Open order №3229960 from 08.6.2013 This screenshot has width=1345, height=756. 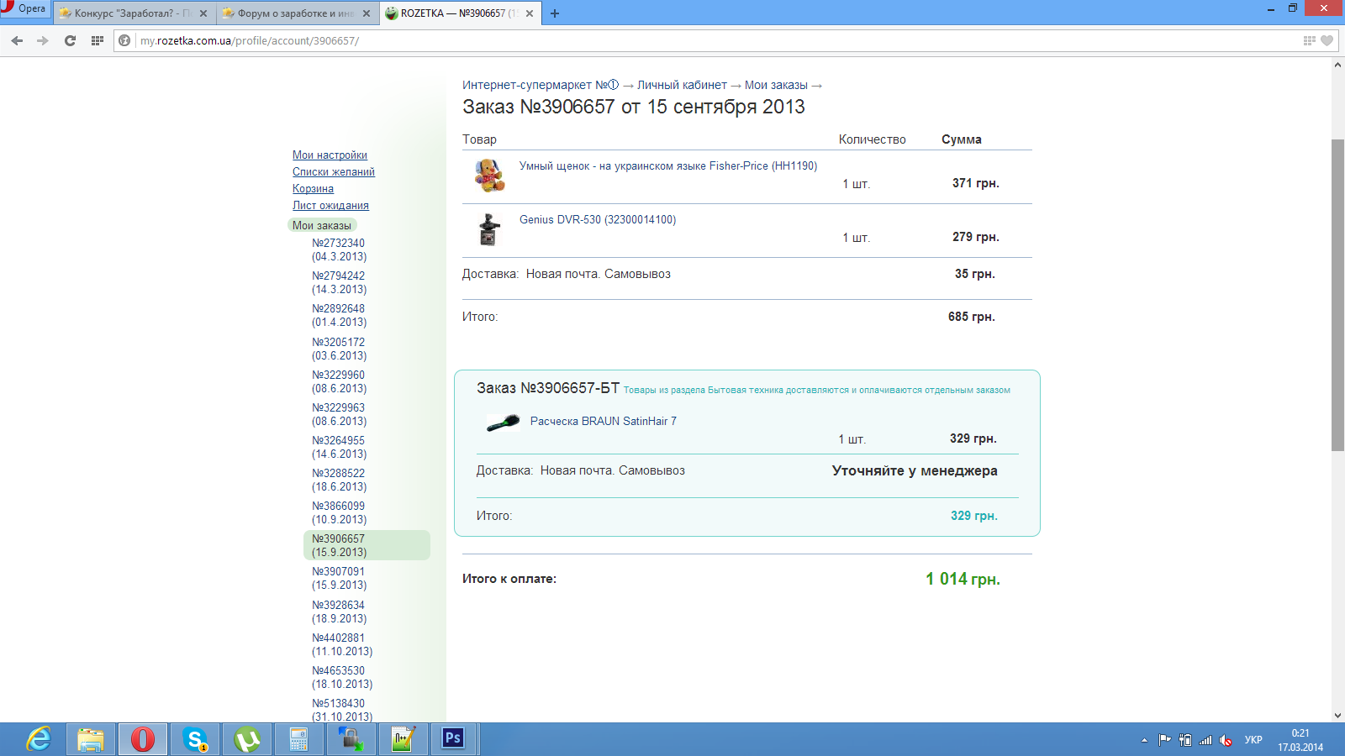point(339,382)
